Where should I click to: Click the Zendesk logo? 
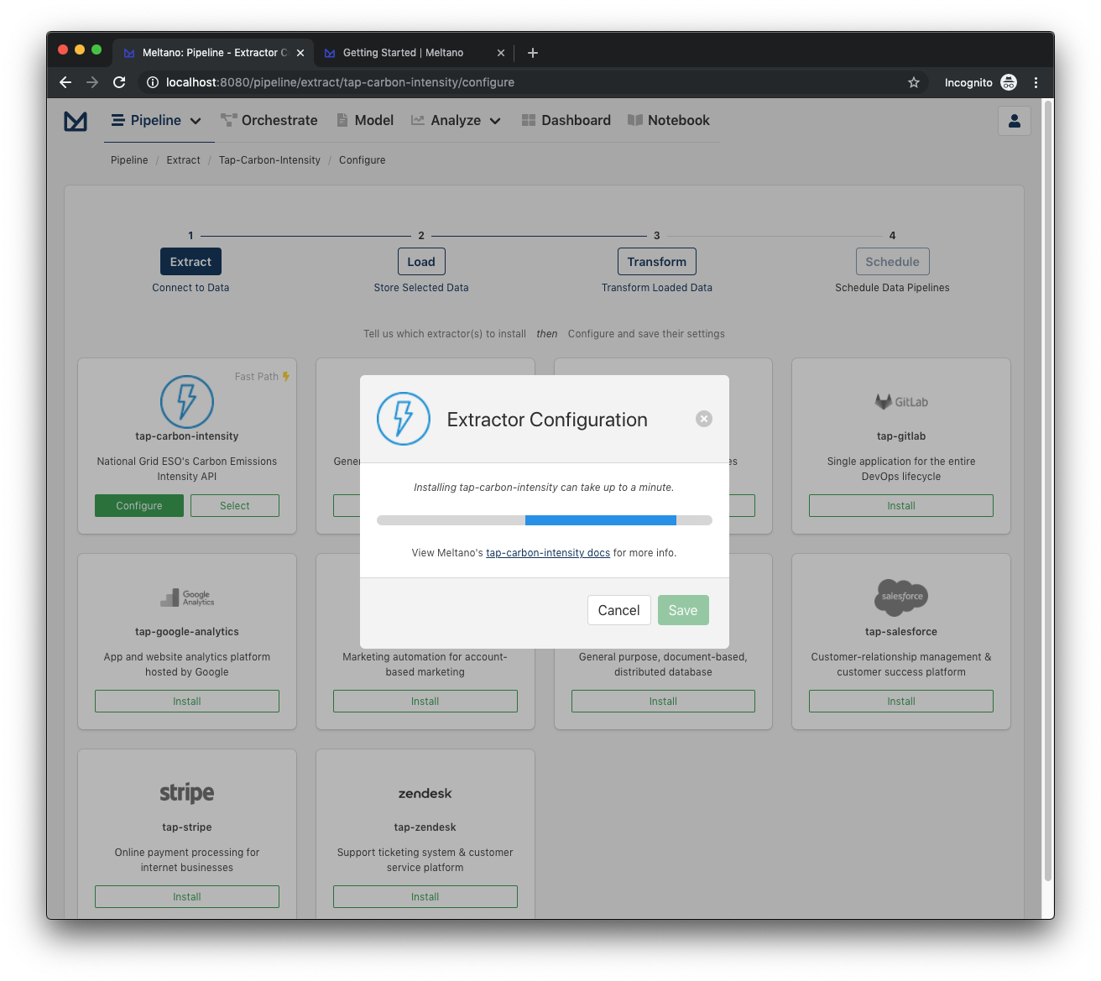[425, 793]
